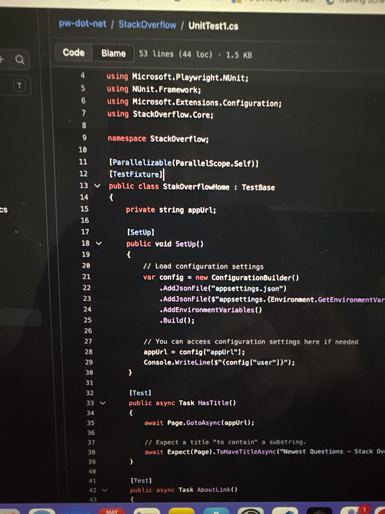Click the 'Console.WriteLine' statement on line 29
The height and width of the screenshot is (514, 385).
pyautogui.click(x=219, y=363)
